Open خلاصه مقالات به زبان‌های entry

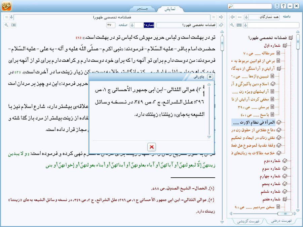tap(253, 153)
